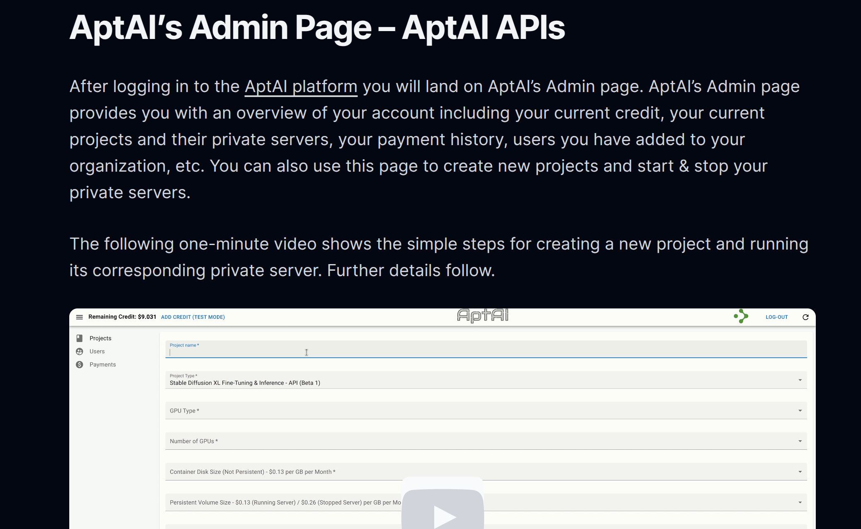The width and height of the screenshot is (861, 529).
Task: Expand the Container Disk Size dropdown
Action: click(486, 472)
